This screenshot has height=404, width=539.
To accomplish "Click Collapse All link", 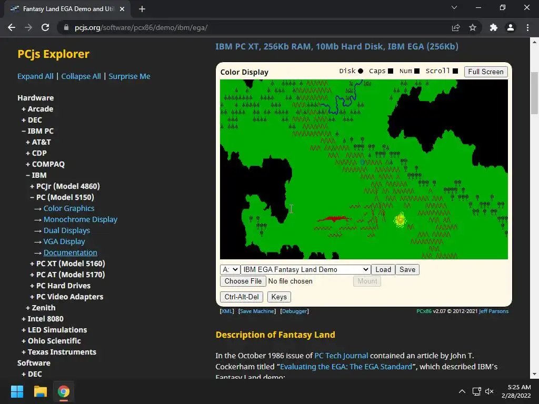I will (81, 76).
